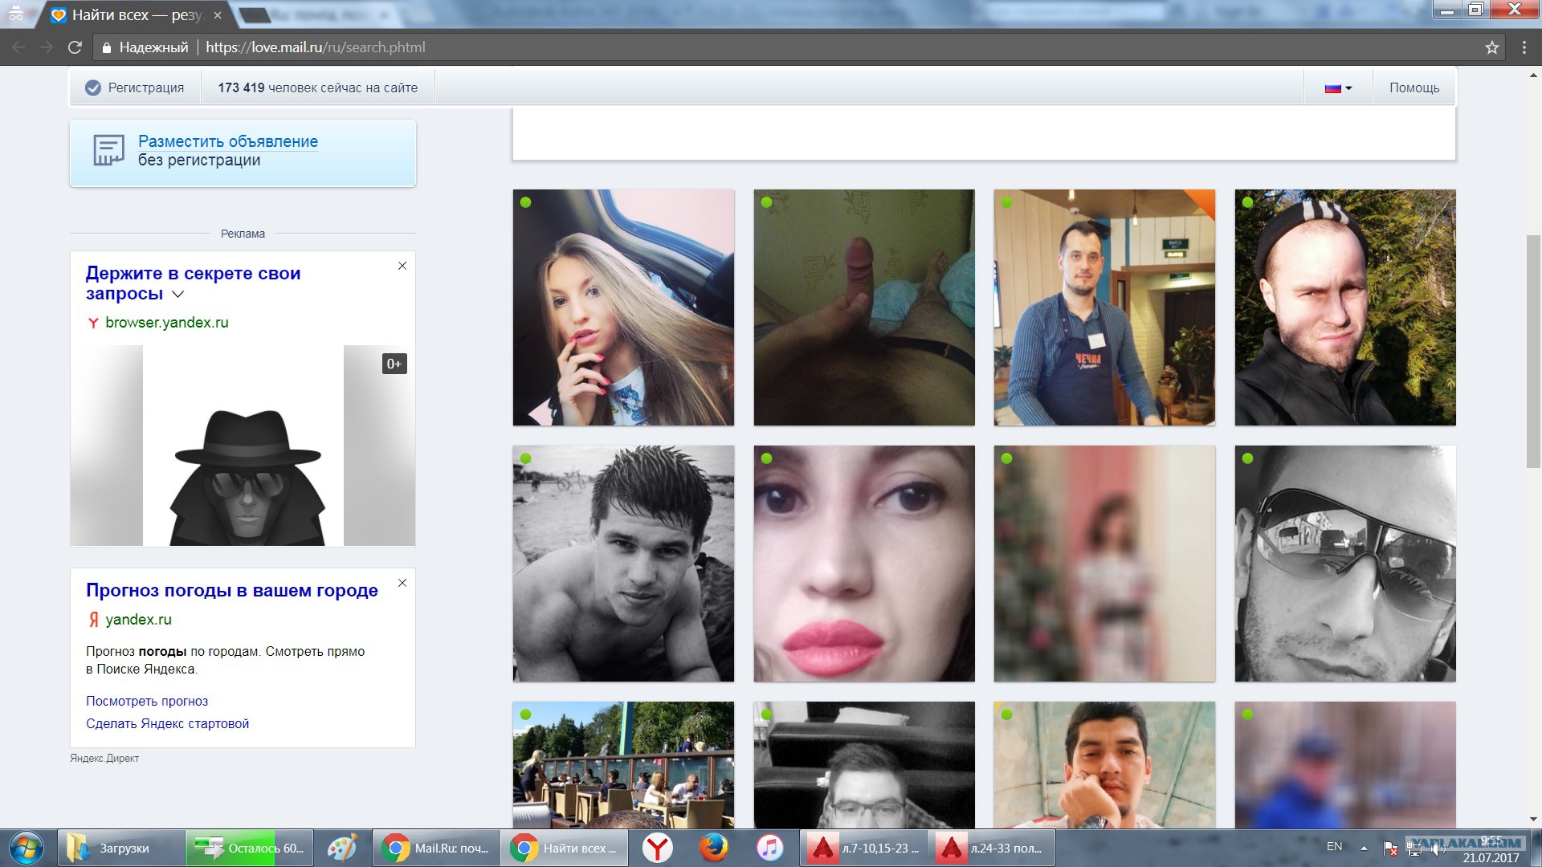Bookmark this page with the star icon
This screenshot has width=1542, height=867.
click(x=1492, y=47)
